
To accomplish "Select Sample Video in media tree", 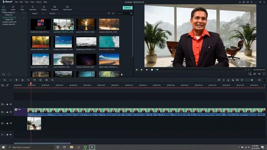I will pyautogui.click(x=9, y=24).
